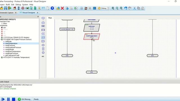Switch to the Visual Designer tab
Screen dimensions: 180x101
(29, 13)
